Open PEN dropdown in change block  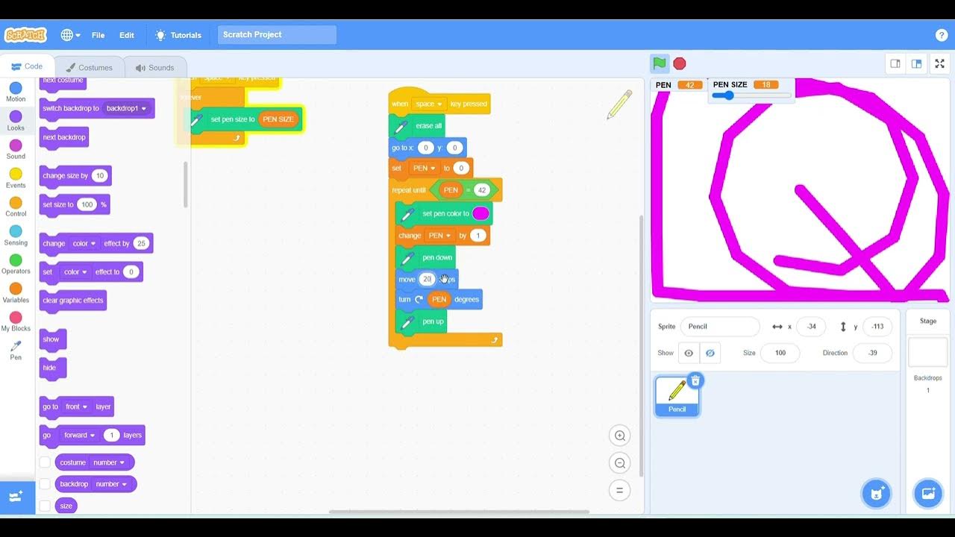tap(440, 236)
